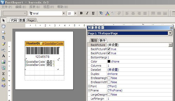Toggle EndlessHeight false checkbox

tap(109, 78)
